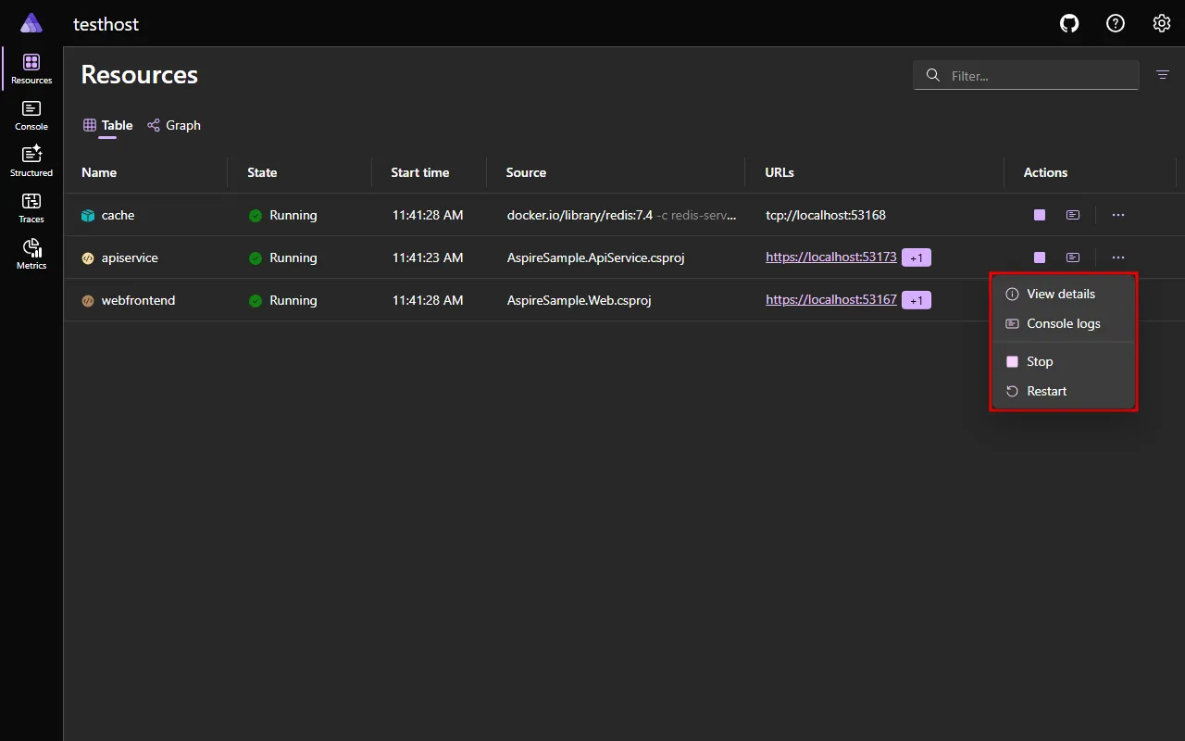Open the GitHub repository icon
Screen dimensions: 1185x741
click(1068, 23)
